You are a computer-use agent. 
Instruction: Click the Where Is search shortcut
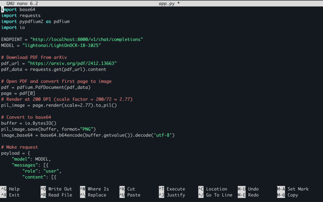pos(98,189)
